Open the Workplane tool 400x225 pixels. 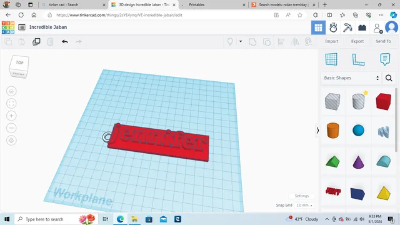pyautogui.click(x=331, y=59)
